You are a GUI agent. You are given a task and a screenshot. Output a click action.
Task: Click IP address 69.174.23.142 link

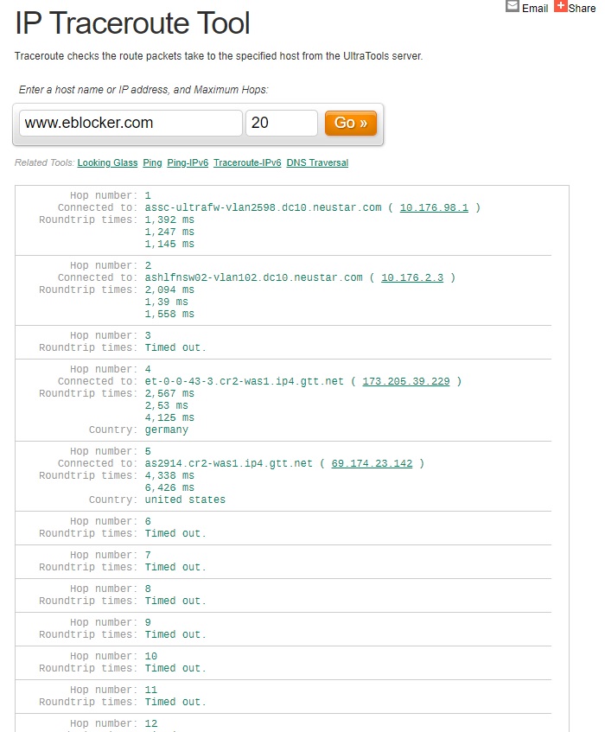pos(372,463)
